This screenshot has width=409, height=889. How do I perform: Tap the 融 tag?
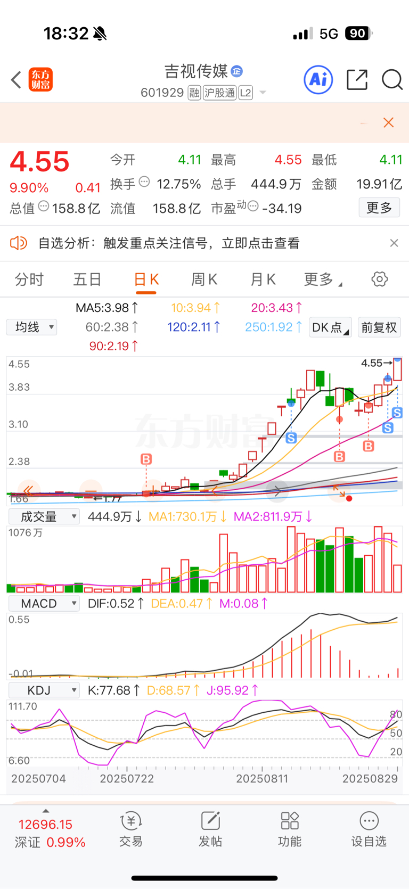(x=194, y=93)
